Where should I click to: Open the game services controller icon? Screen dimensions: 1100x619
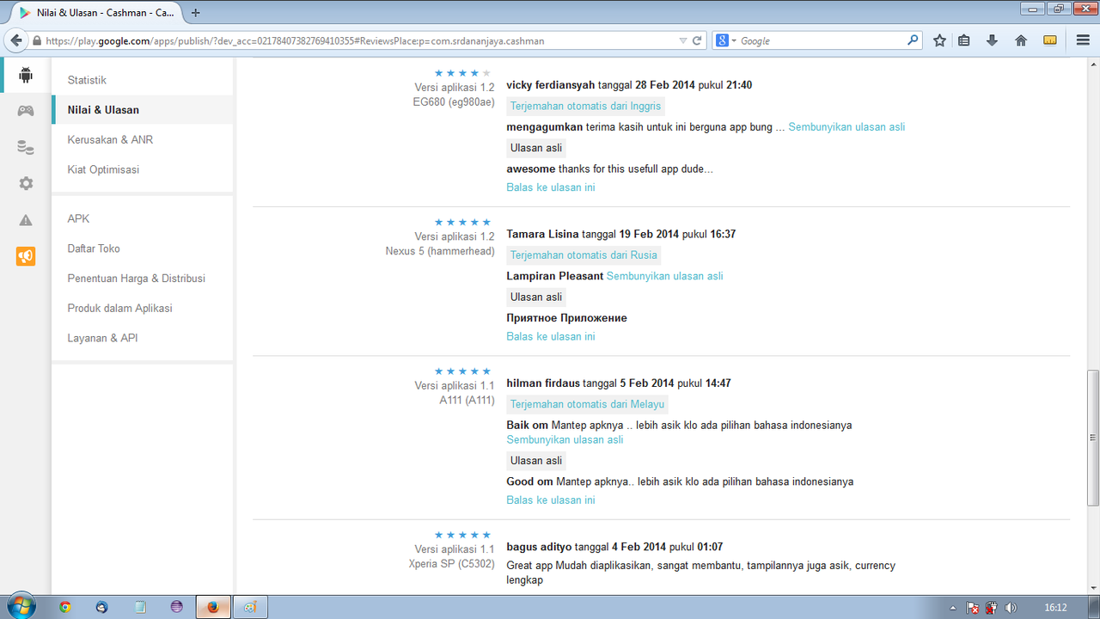coord(26,111)
